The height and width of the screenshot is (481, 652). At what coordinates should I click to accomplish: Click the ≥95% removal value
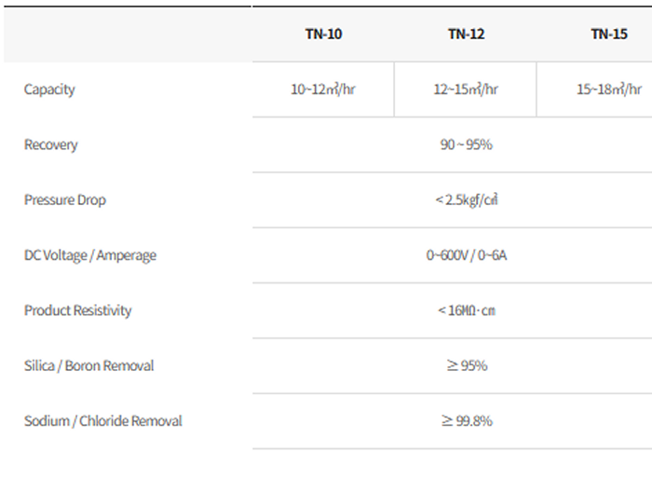(466, 365)
